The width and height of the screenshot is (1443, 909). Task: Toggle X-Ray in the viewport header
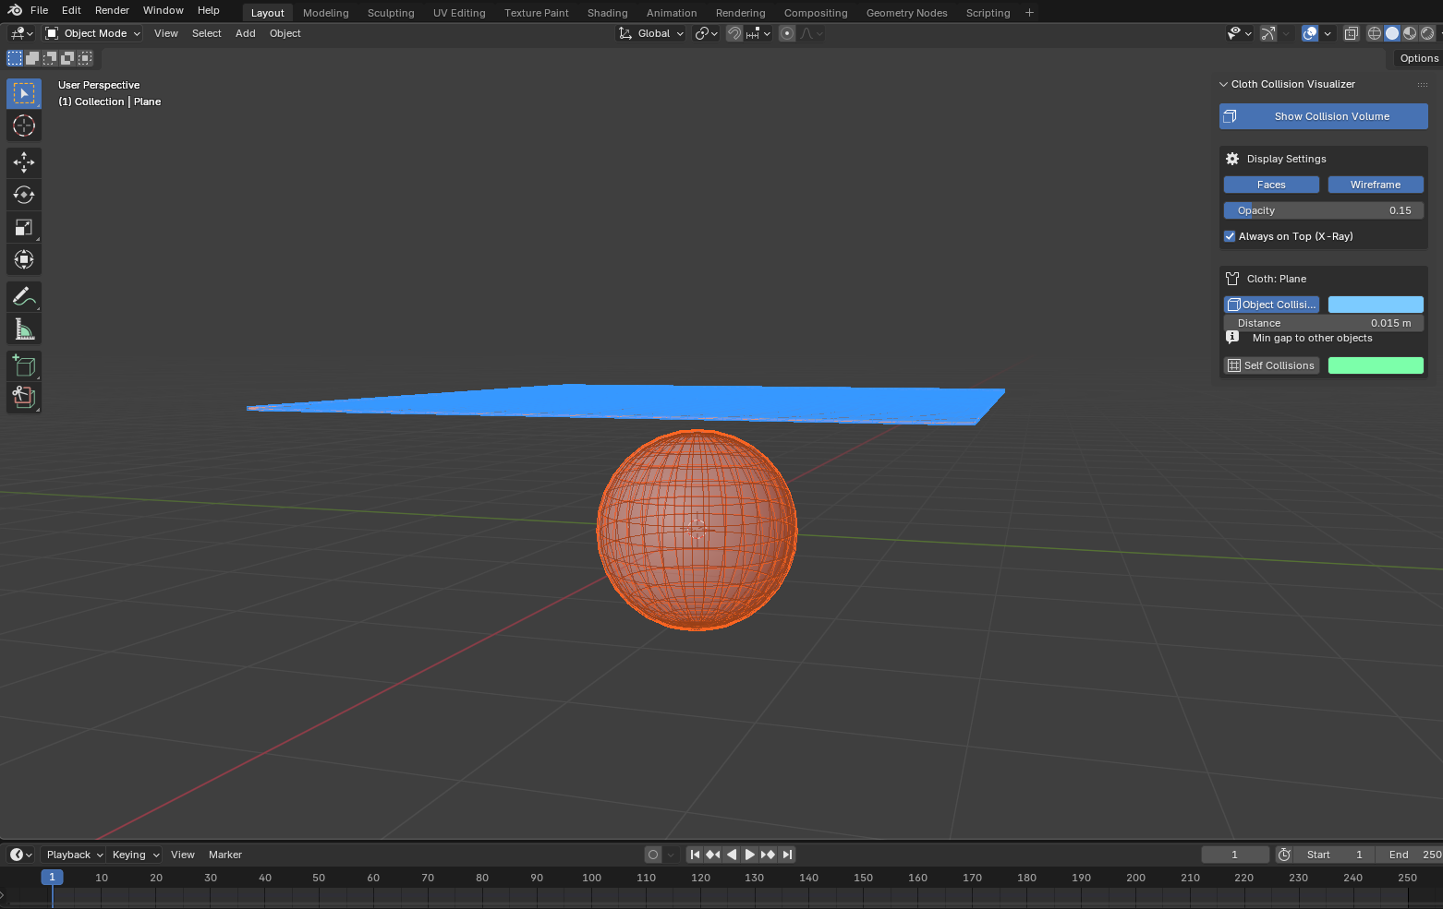tap(1352, 33)
